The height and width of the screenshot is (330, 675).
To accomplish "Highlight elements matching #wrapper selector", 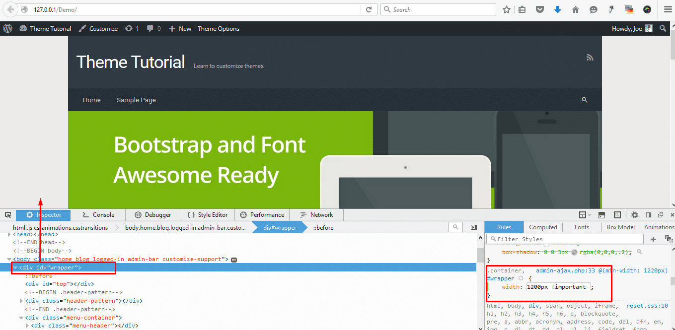I will [x=521, y=279].
